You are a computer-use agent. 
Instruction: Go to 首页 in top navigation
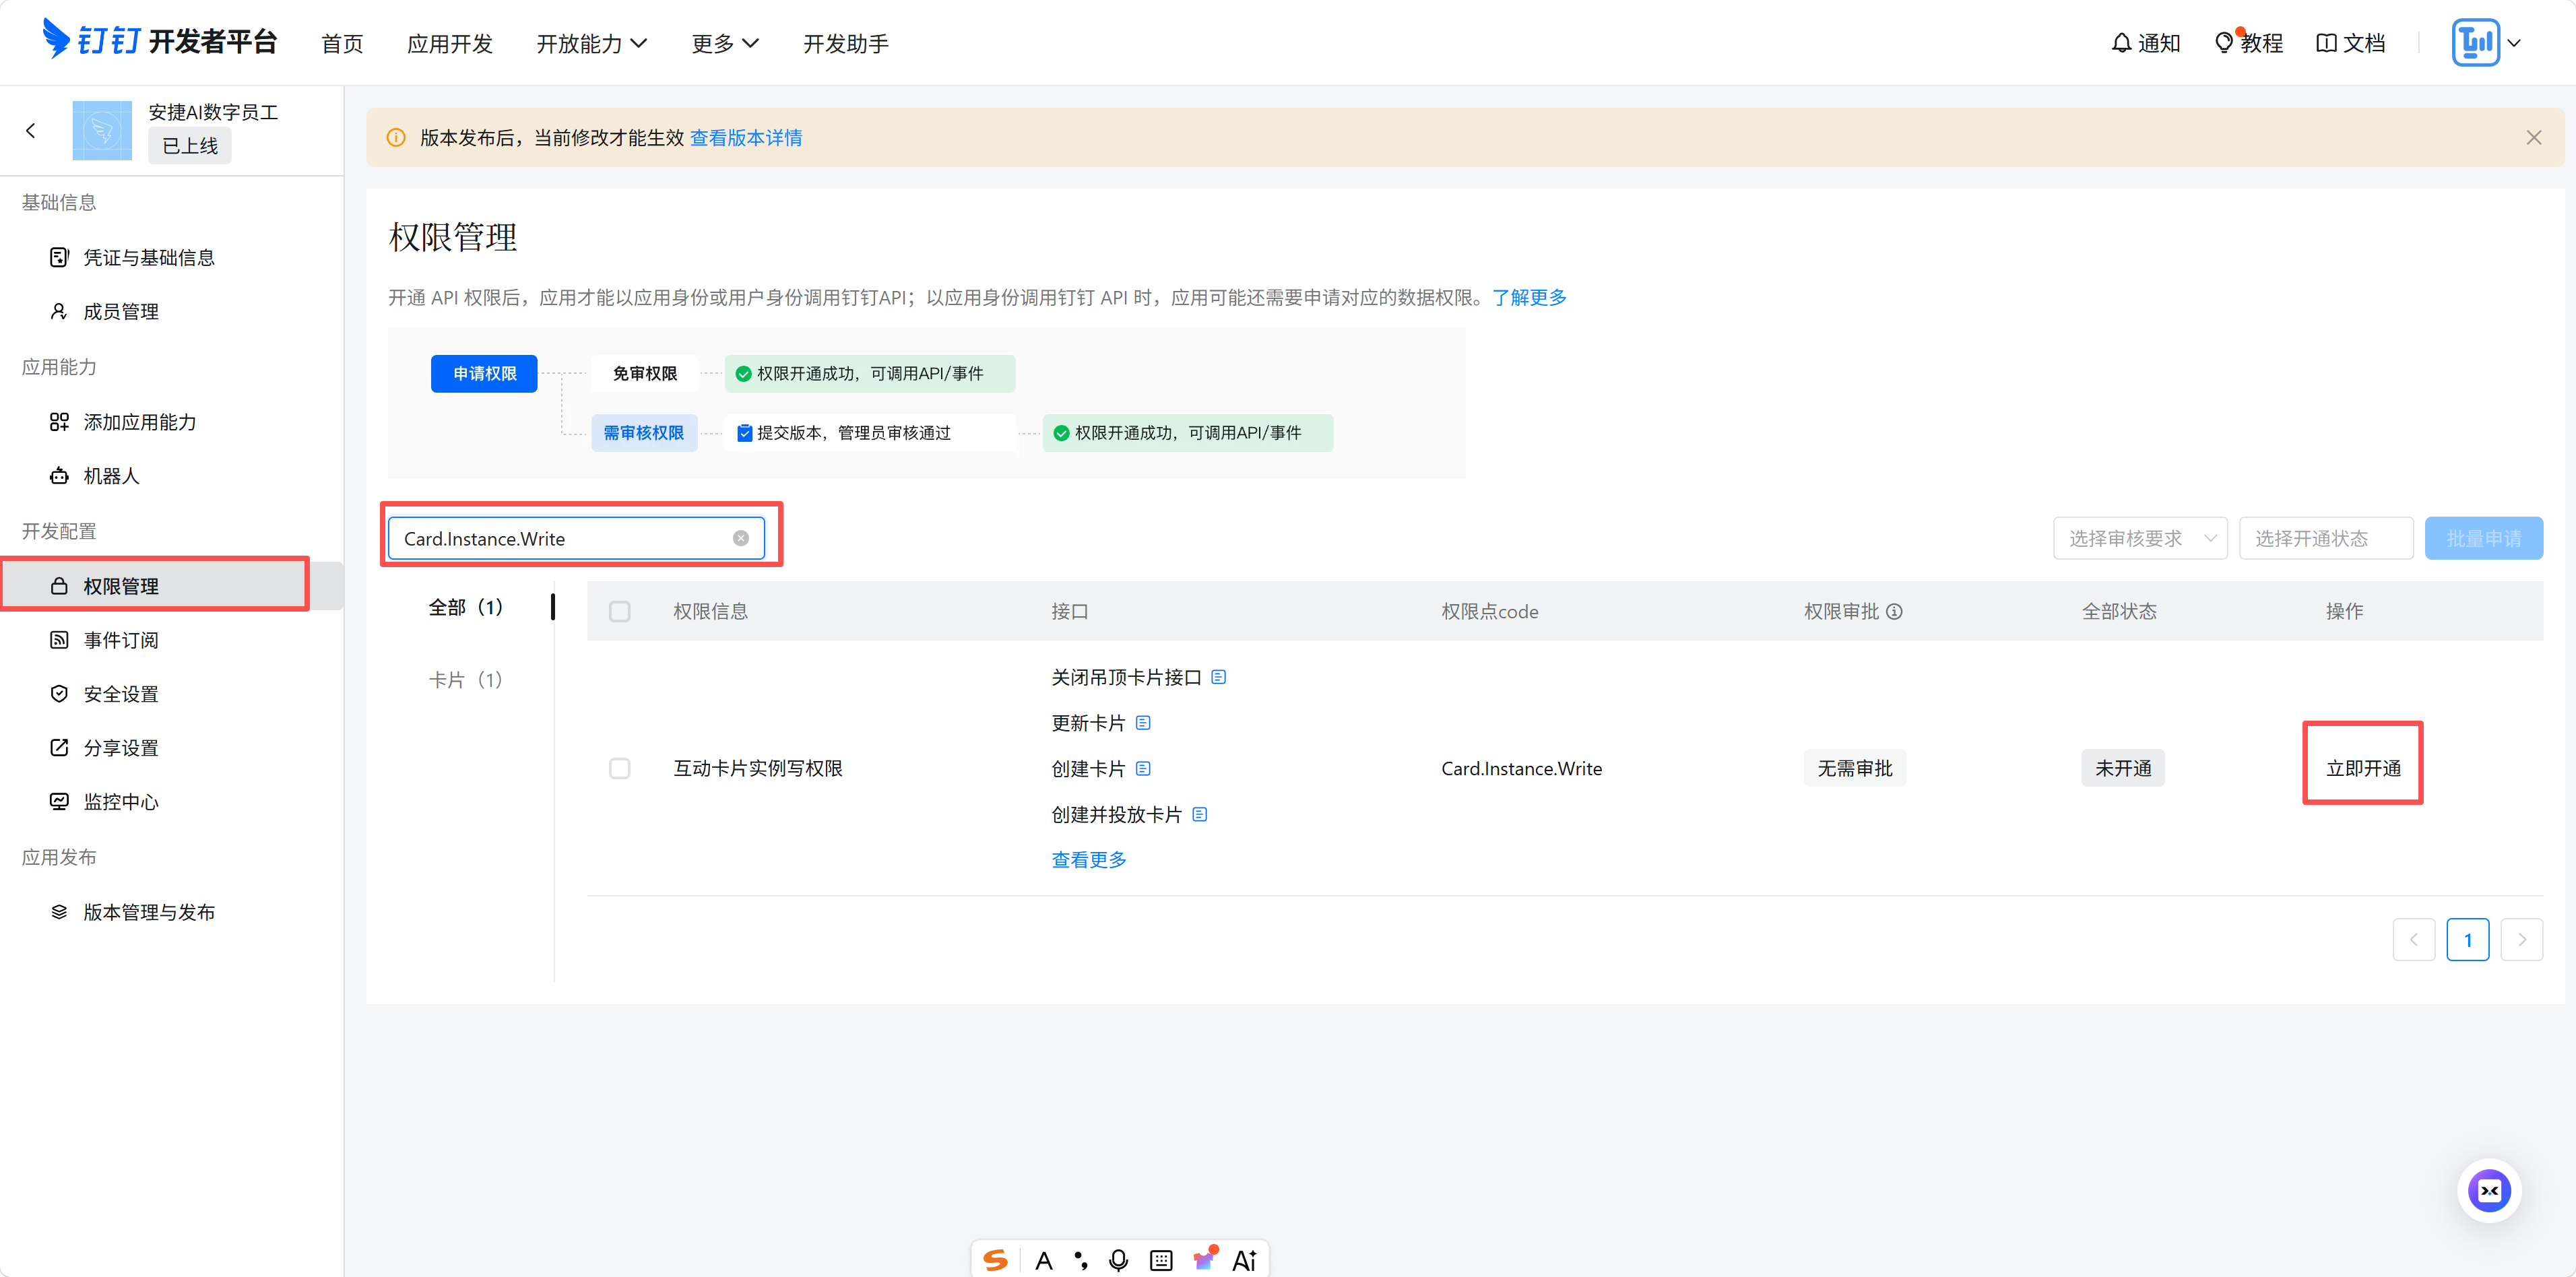[x=342, y=43]
